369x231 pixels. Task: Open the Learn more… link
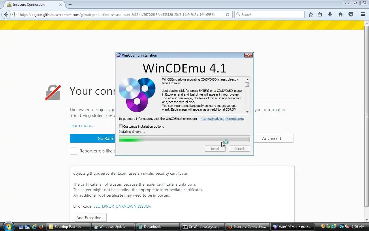(x=82, y=126)
